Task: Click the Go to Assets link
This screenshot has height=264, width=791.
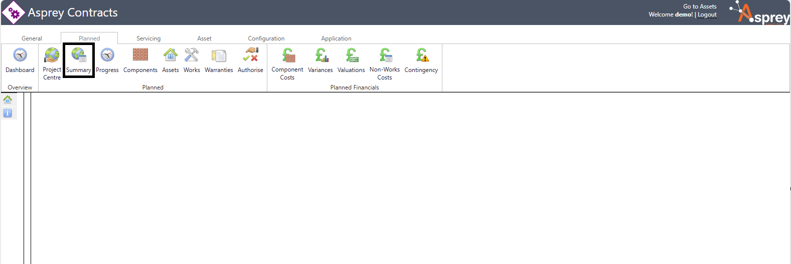Action: click(x=700, y=6)
